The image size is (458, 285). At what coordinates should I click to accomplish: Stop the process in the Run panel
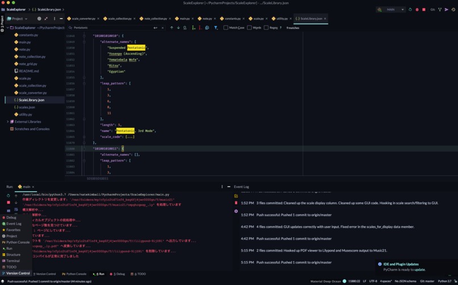pos(8,203)
